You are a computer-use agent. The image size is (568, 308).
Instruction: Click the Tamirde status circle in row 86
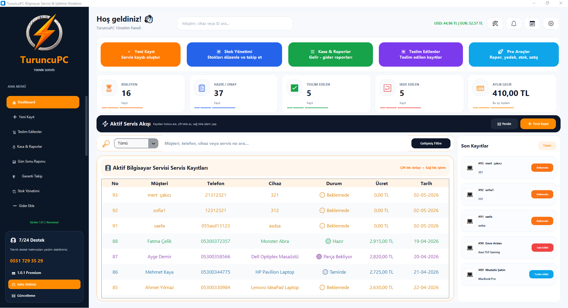pos(325,272)
